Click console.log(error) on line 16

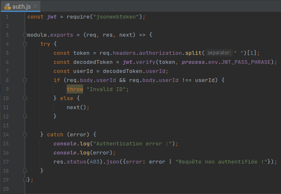83,153
